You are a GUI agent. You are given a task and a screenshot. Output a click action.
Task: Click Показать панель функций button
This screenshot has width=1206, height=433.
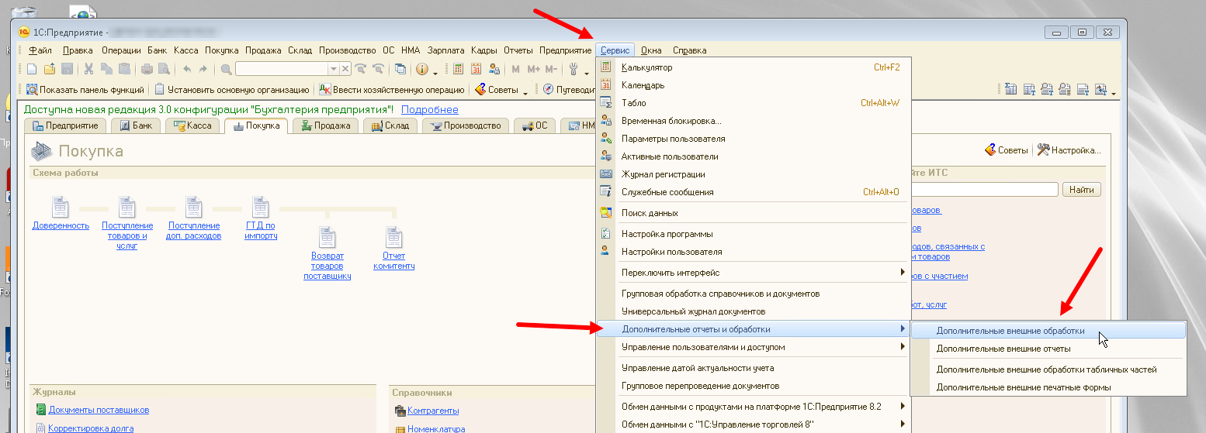click(x=85, y=90)
